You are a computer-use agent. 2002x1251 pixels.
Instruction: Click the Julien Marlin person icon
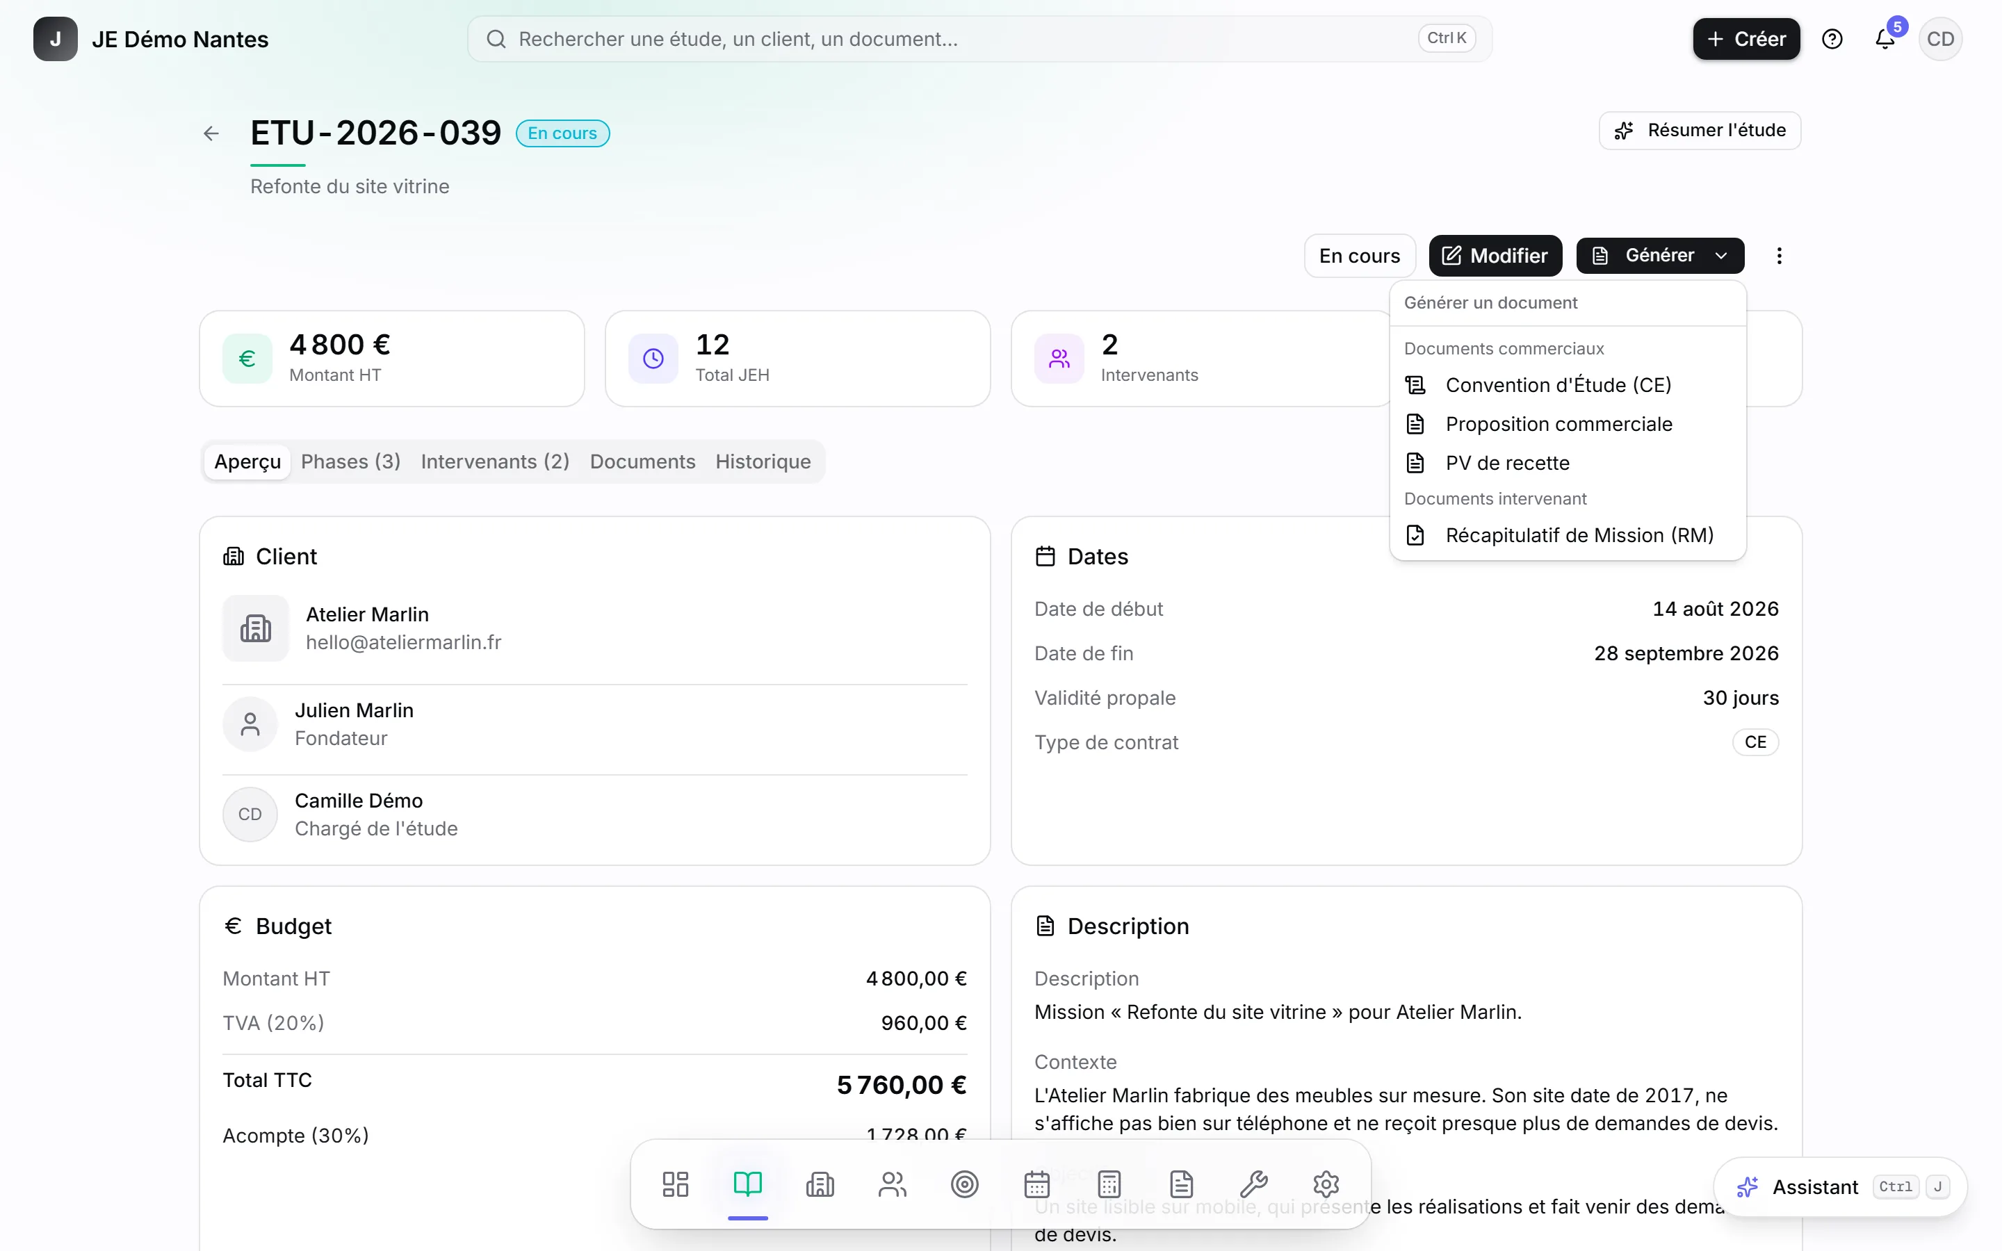pyautogui.click(x=250, y=724)
